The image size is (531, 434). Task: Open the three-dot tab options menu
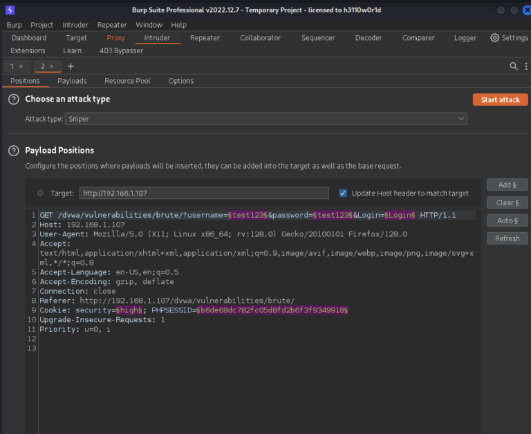coord(525,66)
